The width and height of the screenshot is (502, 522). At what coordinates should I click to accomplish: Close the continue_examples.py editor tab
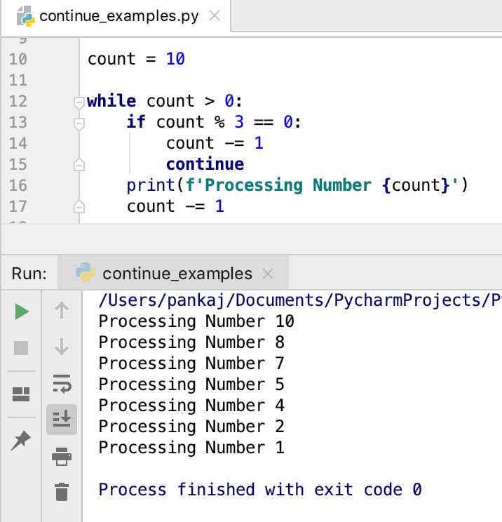(215, 15)
